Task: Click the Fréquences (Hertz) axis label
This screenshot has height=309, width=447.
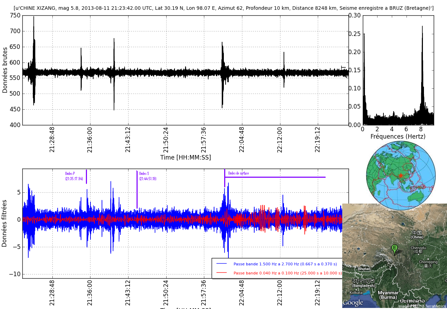Action: point(398,137)
